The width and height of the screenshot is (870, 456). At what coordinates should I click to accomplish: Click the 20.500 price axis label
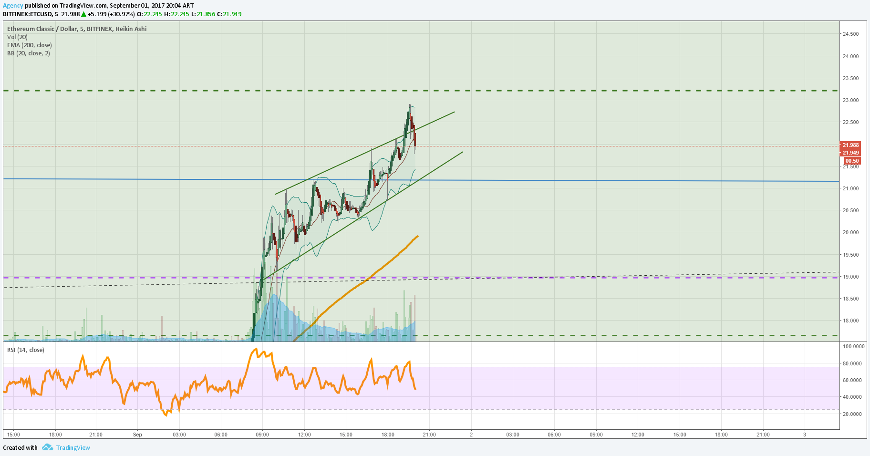(850, 210)
